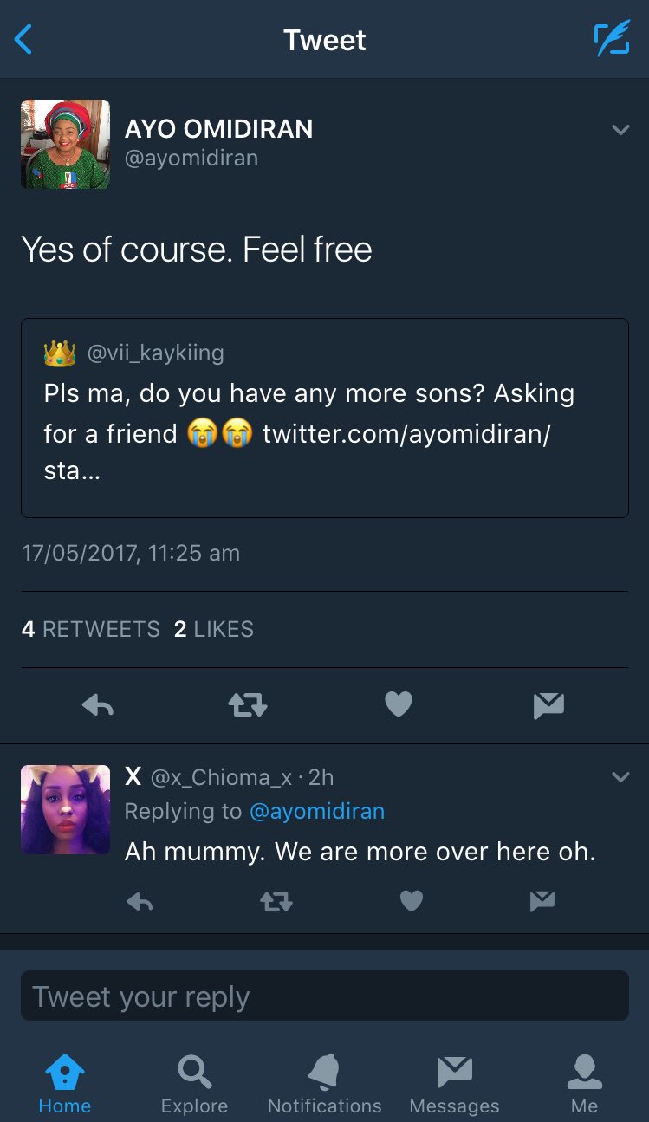The width and height of the screenshot is (649, 1122).
Task: Open options chevron on Ayo Omidiran's tweet
Action: [620, 130]
